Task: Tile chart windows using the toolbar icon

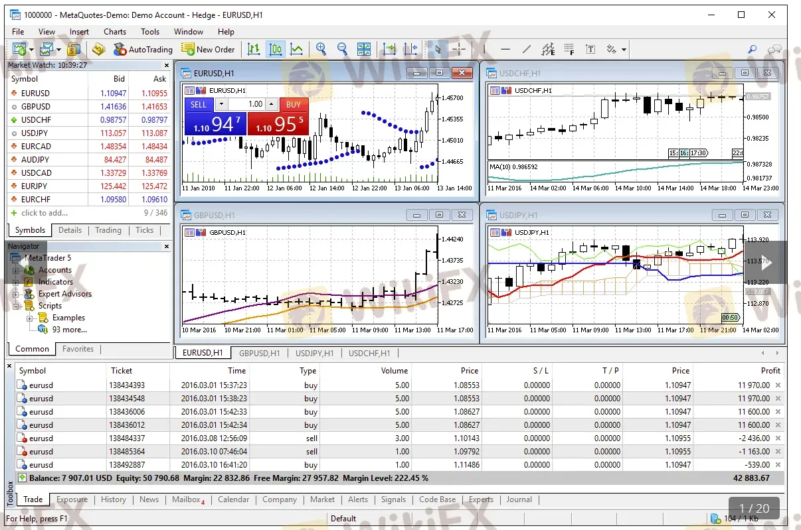Action: click(x=364, y=49)
